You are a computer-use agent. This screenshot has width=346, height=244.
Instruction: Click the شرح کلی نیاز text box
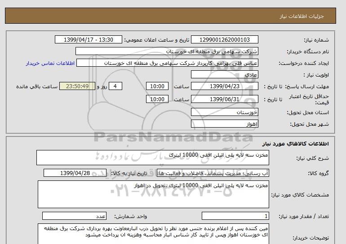click(x=153, y=158)
